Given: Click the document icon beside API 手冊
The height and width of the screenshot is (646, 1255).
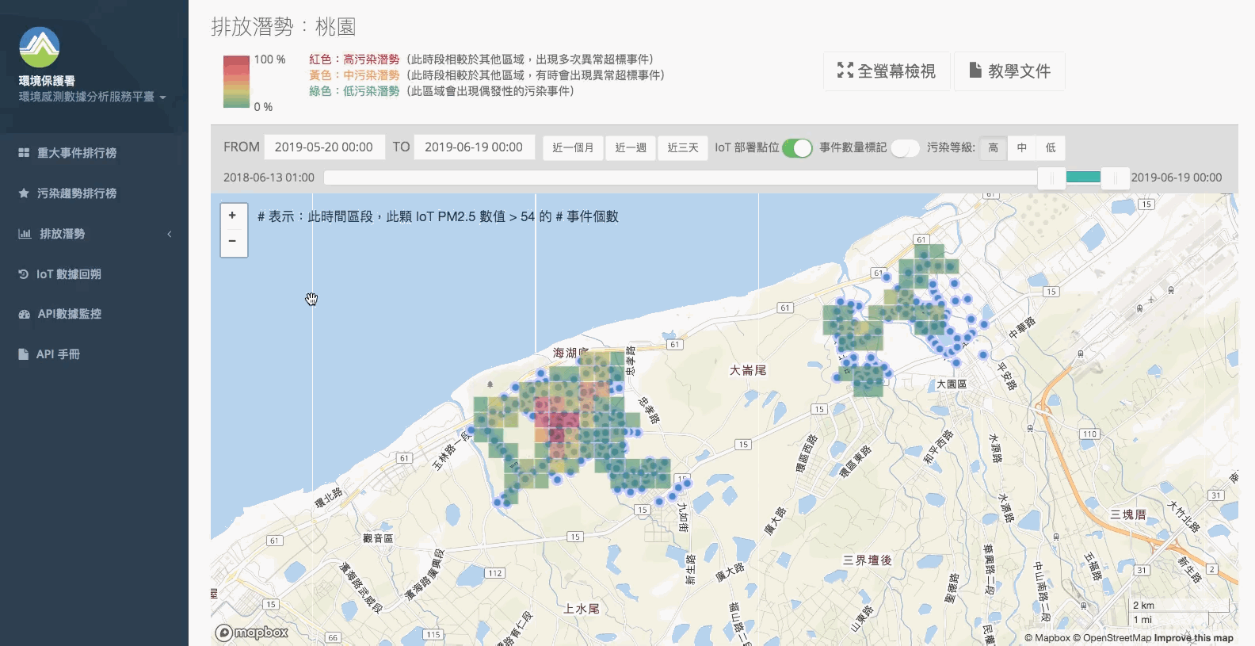Looking at the screenshot, I should [24, 354].
